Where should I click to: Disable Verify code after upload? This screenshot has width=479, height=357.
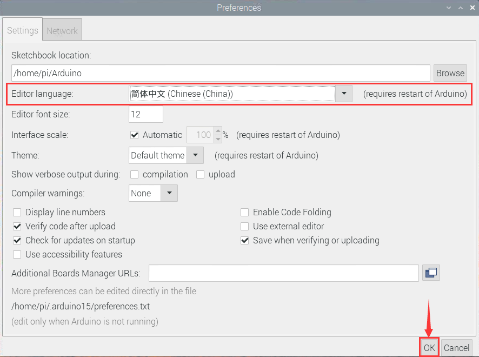point(17,227)
